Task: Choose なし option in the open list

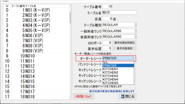Action: pyautogui.click(x=118, y=62)
